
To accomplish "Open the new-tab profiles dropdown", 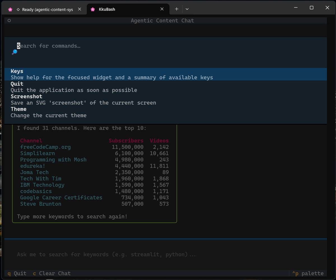I will [x=187, y=9].
